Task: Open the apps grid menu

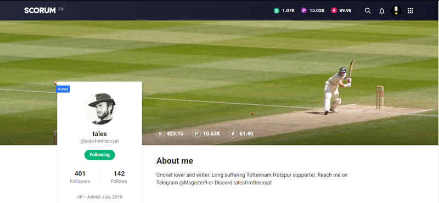Action: 410,11
